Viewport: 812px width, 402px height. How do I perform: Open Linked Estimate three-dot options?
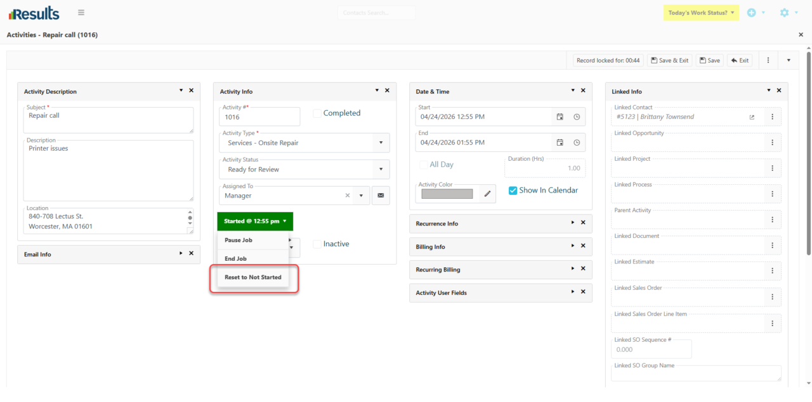pos(773,271)
